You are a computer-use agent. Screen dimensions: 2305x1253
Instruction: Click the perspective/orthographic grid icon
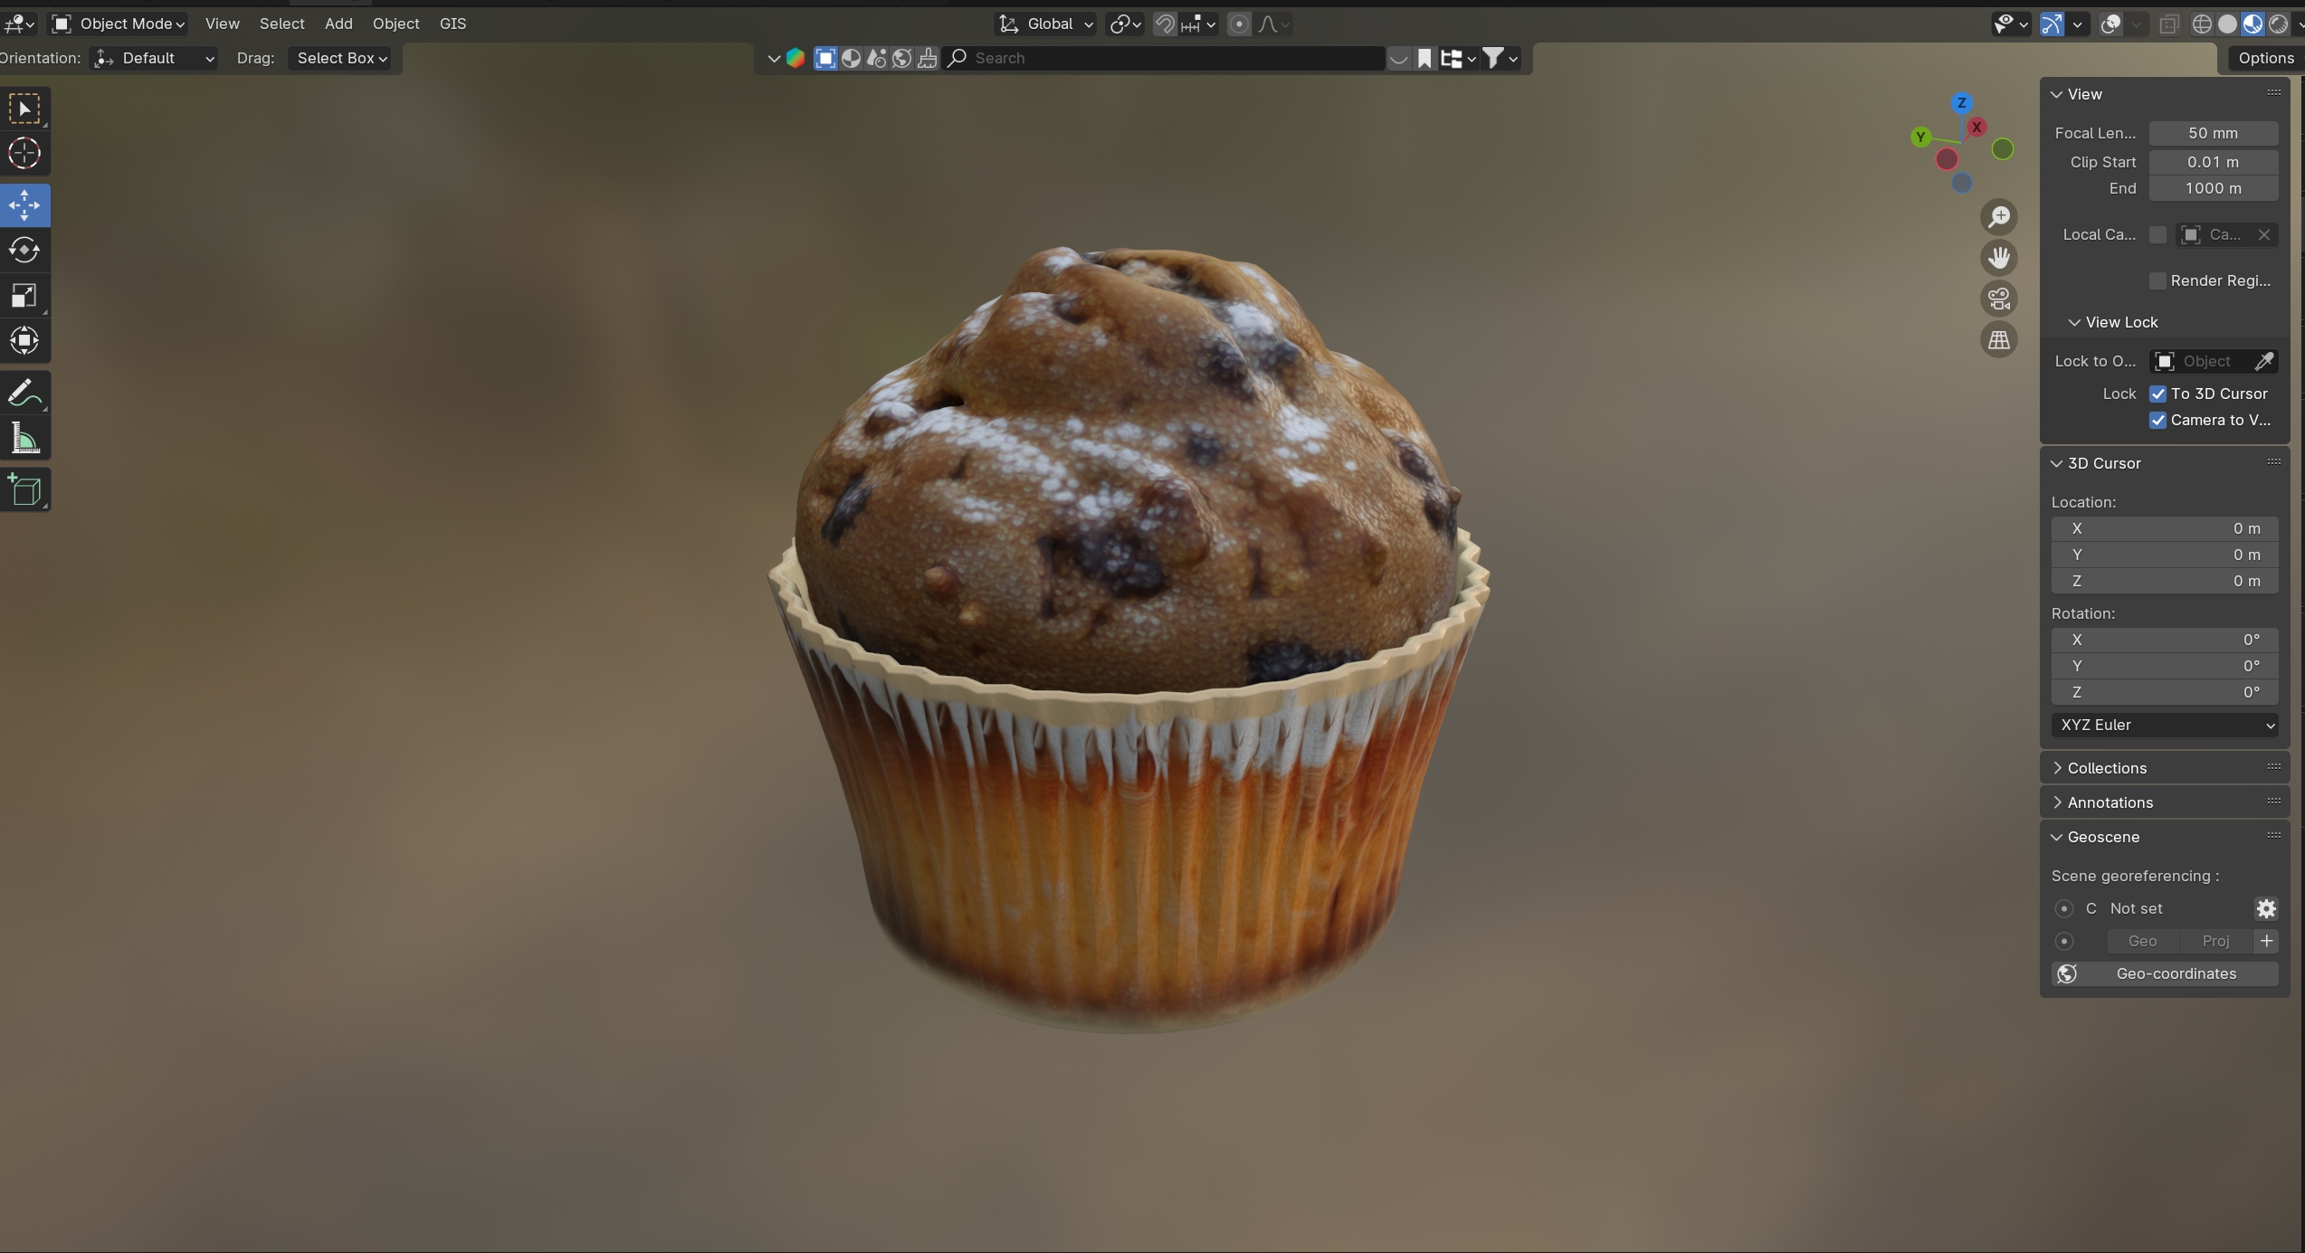(x=1998, y=340)
